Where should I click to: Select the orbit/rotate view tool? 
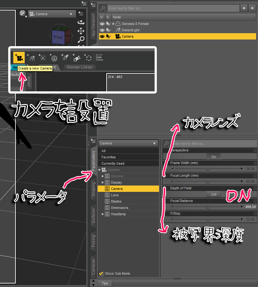click(81, 22)
